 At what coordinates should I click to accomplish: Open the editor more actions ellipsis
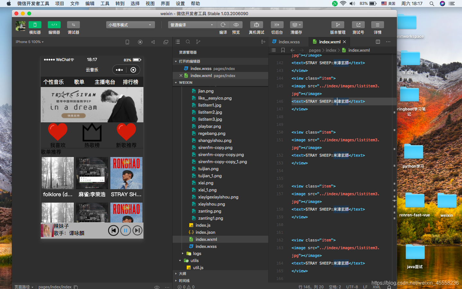click(388, 42)
